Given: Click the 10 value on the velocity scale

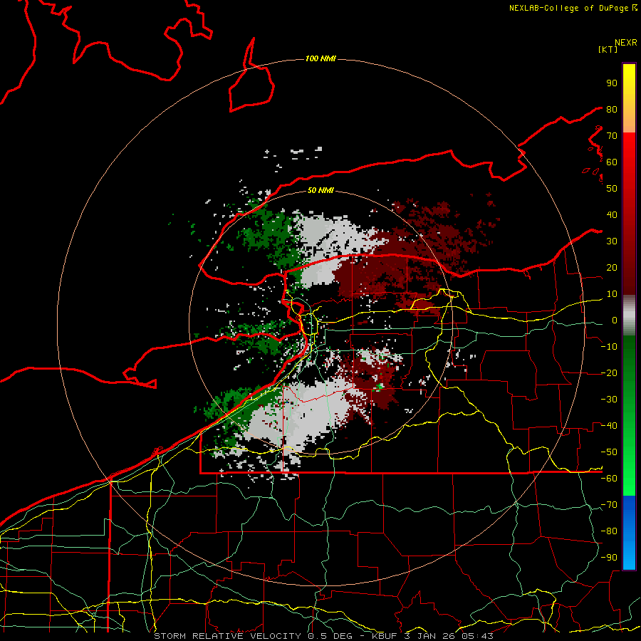Looking at the screenshot, I should click(612, 294).
